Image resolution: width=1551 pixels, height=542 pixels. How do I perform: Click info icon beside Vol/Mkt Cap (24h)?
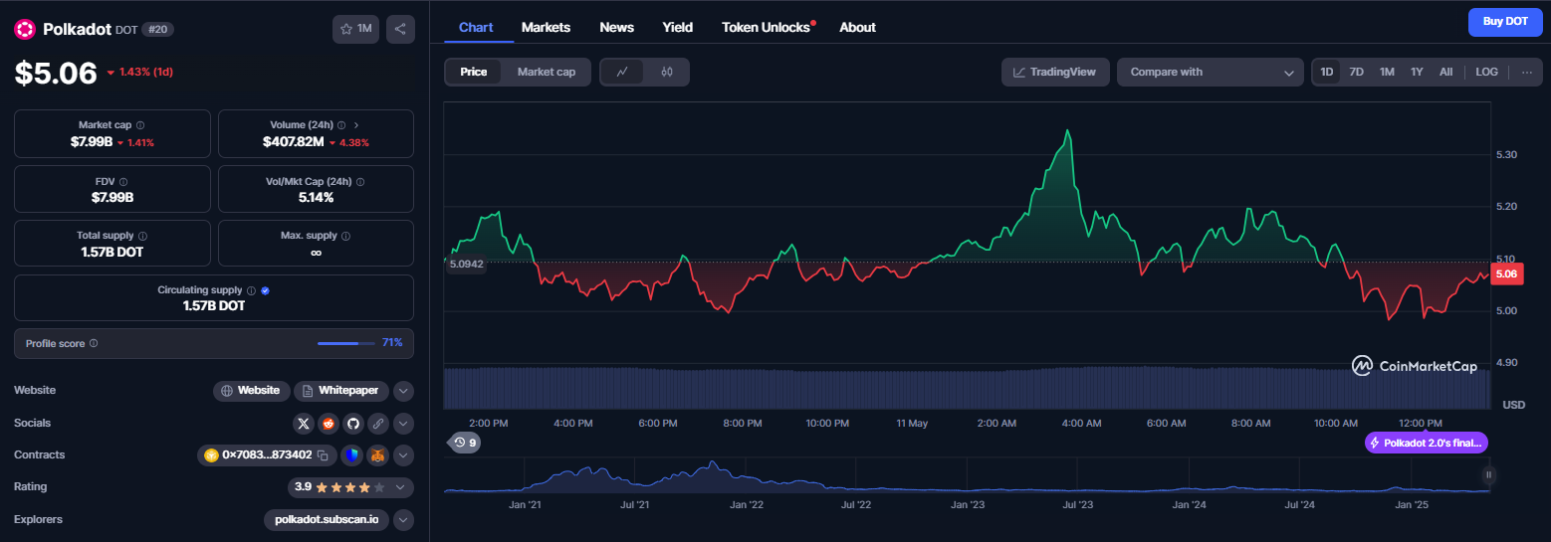pyautogui.click(x=360, y=182)
